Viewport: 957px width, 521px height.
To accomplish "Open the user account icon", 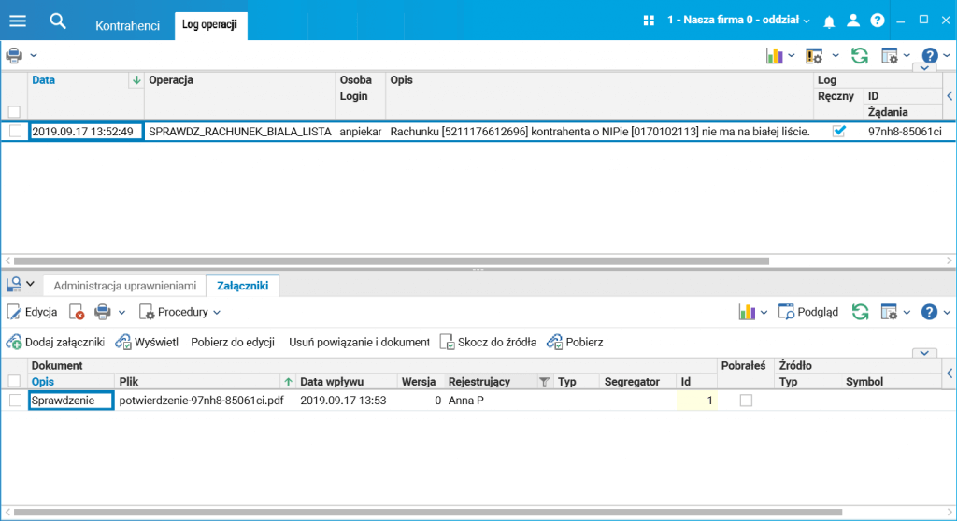I will [x=853, y=21].
